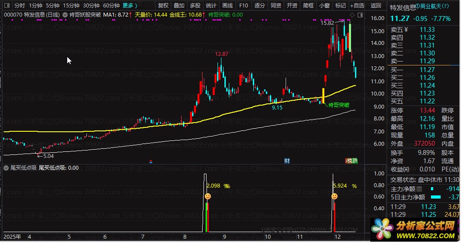Screen dimensions: 462x243
Task: Toggle the 叠加 overlay option
Action: coord(179,6)
